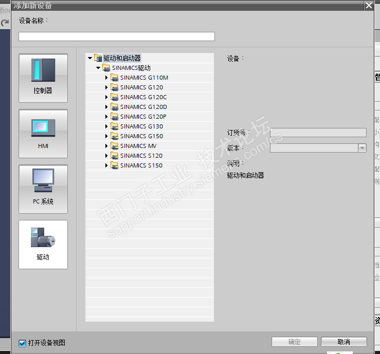Select SINAMICS G120 tree label
380x354 pixels.
pyautogui.click(x=142, y=87)
